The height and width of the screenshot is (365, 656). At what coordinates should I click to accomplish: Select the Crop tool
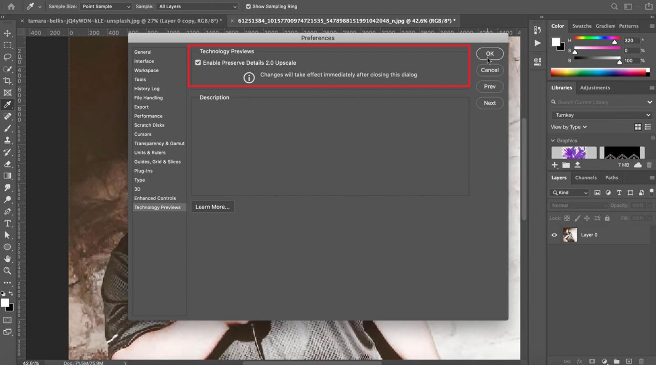7,81
